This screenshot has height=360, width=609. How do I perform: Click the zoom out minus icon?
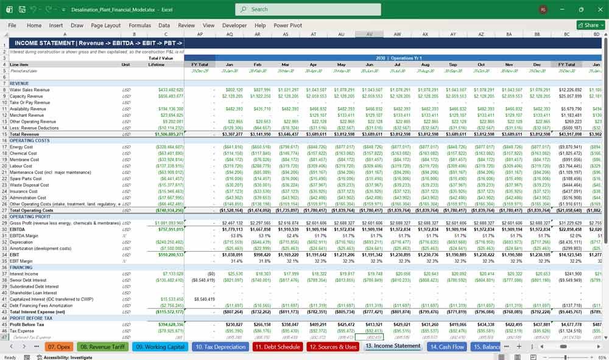(x=544, y=357)
